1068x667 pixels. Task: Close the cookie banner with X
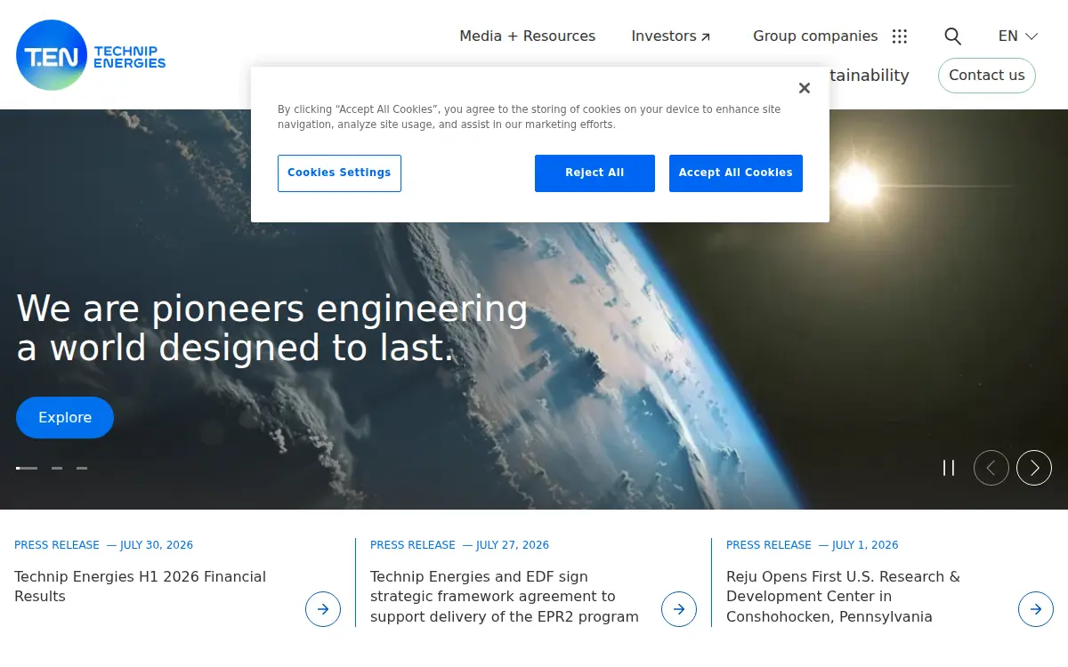pos(805,88)
